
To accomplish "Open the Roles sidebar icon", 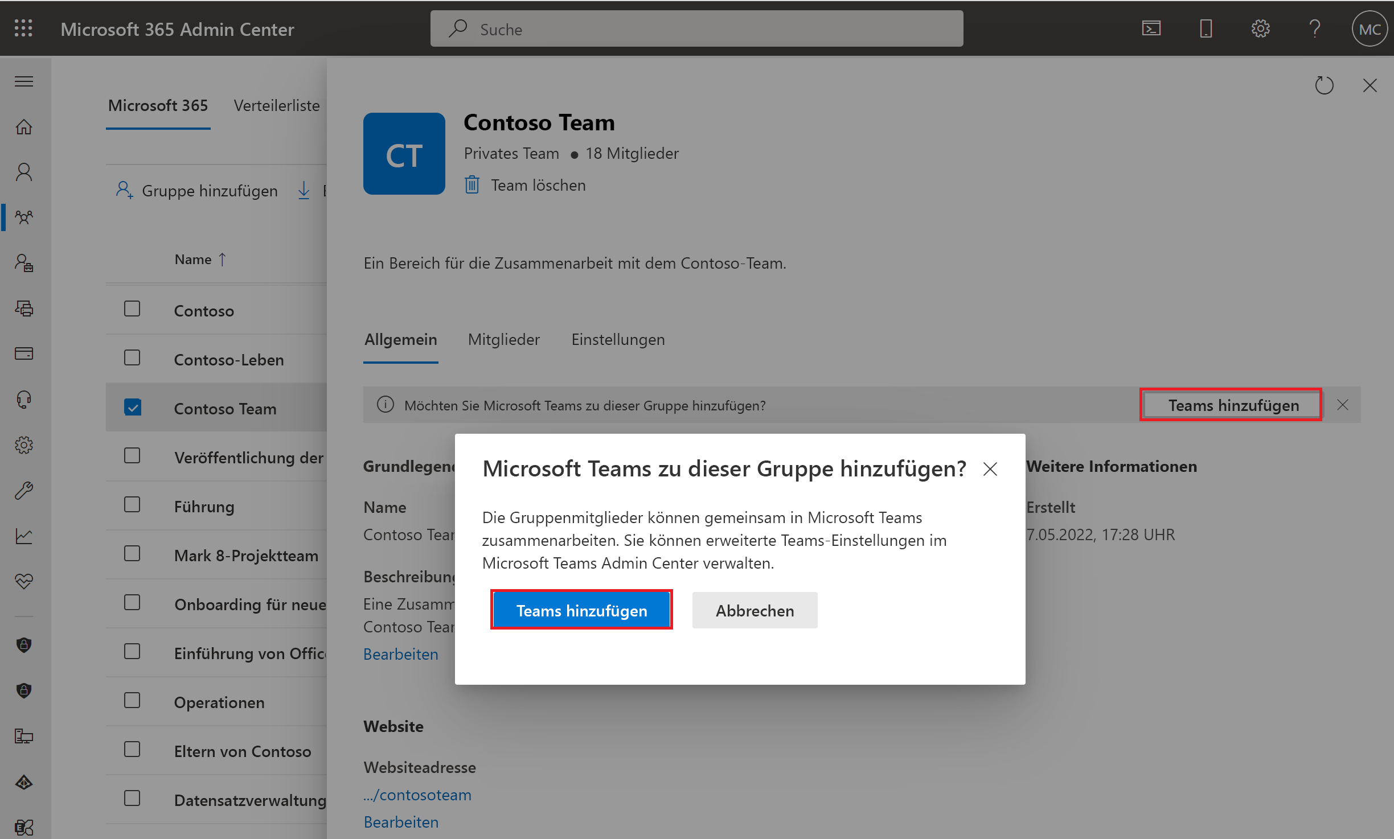I will coord(23,263).
